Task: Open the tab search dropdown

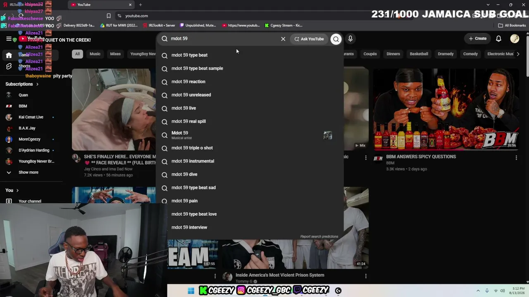Action: click(x=488, y=5)
